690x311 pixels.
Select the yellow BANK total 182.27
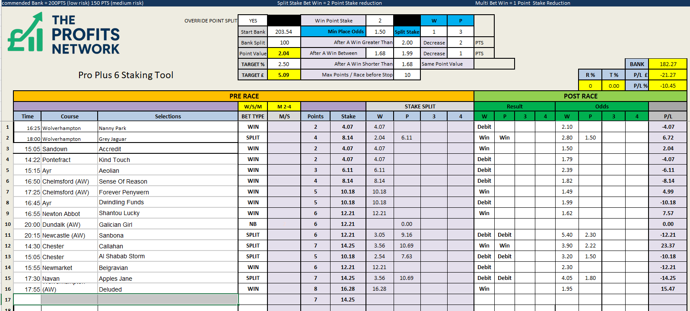click(668, 64)
